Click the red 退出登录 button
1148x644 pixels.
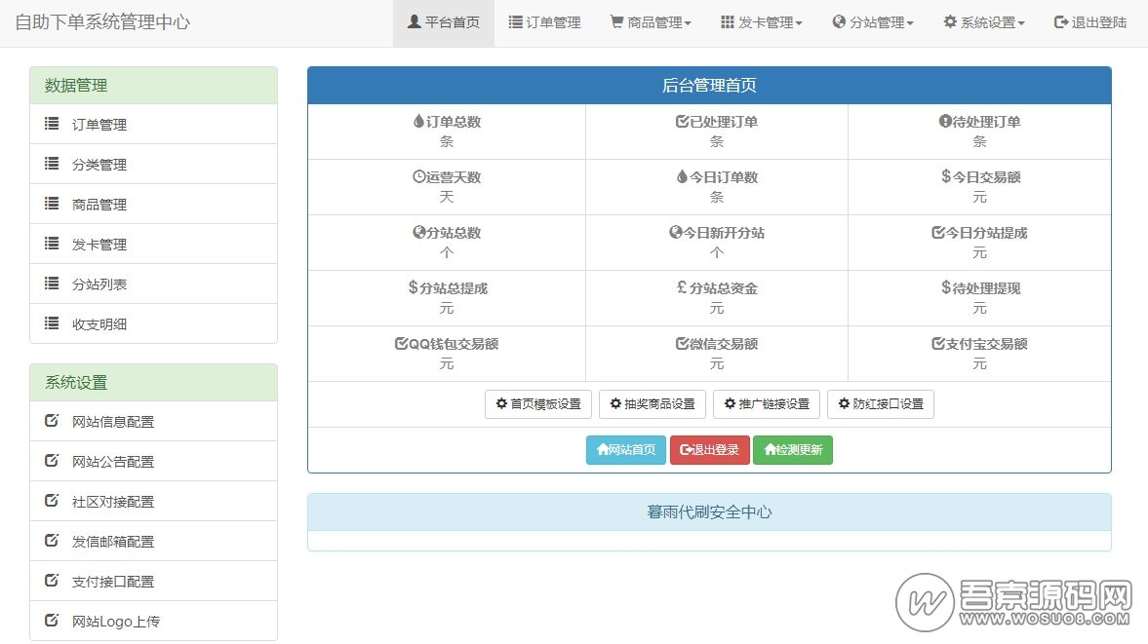tap(709, 450)
